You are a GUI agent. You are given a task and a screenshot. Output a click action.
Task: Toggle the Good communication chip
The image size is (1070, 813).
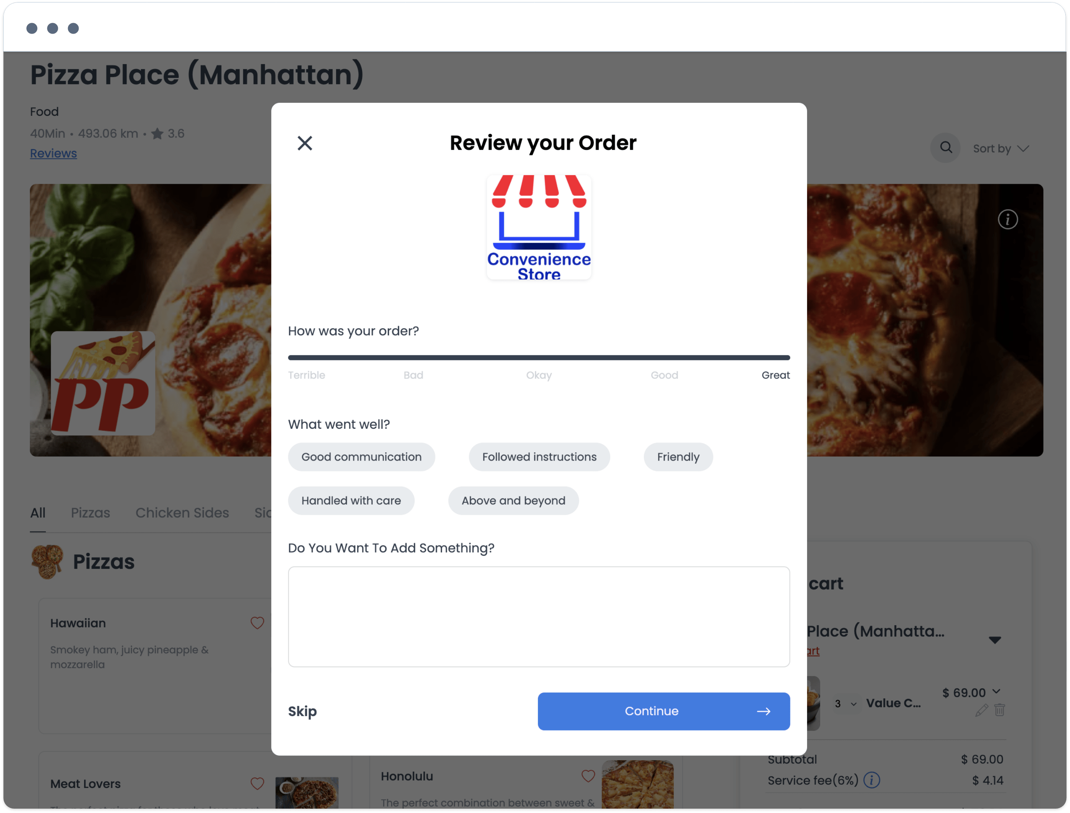(361, 457)
